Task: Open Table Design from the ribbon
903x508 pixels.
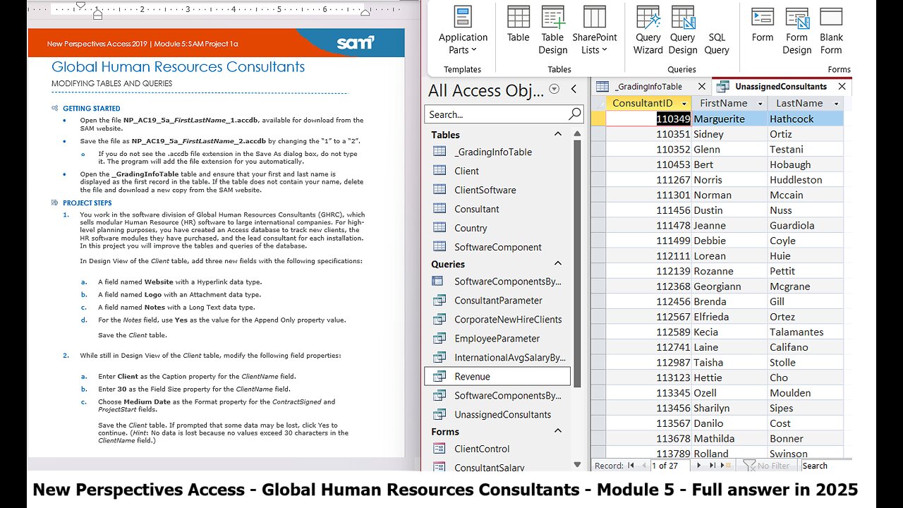Action: (553, 31)
